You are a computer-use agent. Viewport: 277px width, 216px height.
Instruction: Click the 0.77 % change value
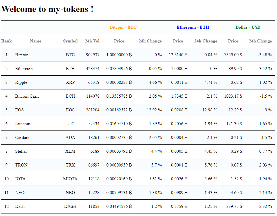(x=265, y=151)
